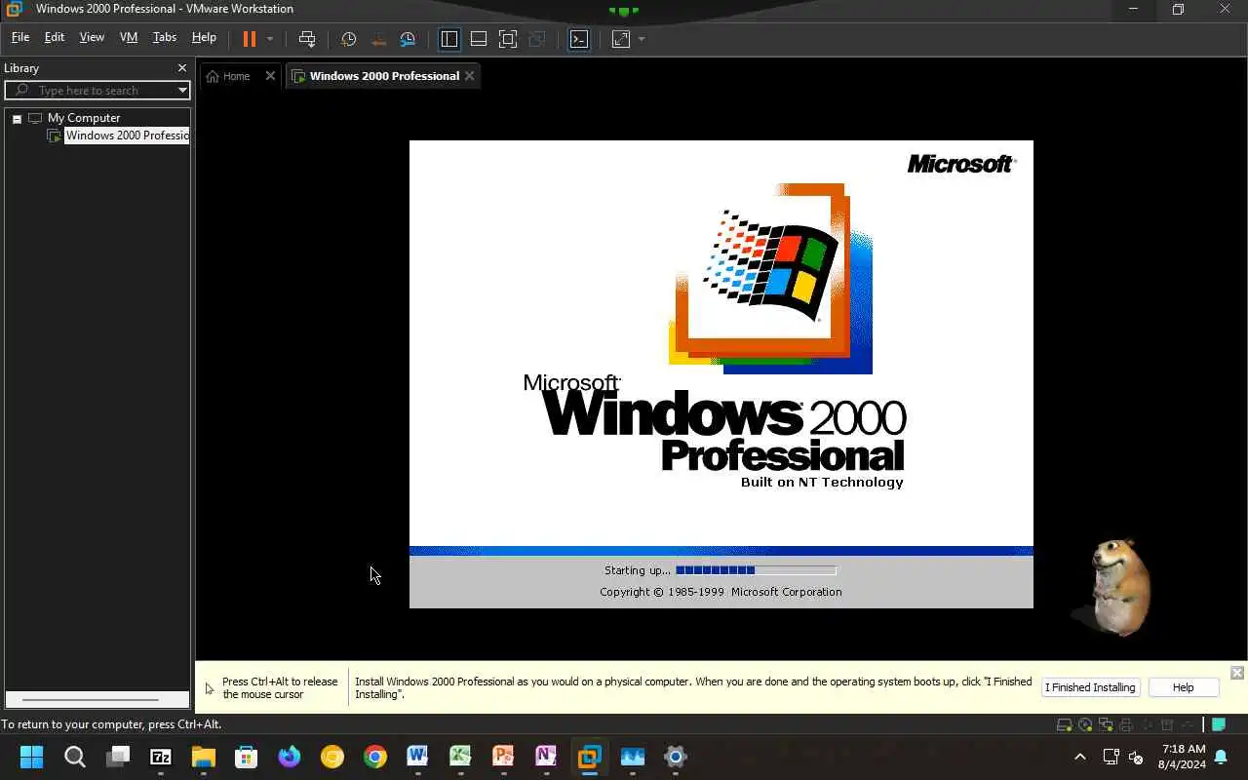Screen dimensions: 1248x780
Task: Click the stretch guest display icon
Action: click(x=621, y=39)
